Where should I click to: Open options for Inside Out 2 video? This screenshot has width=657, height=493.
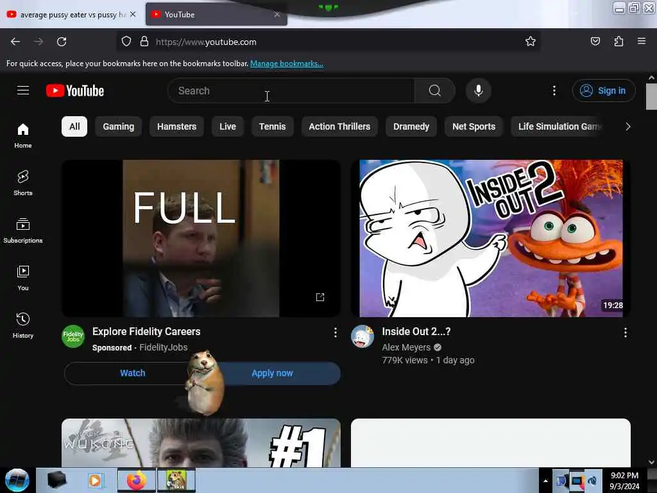[625, 333]
